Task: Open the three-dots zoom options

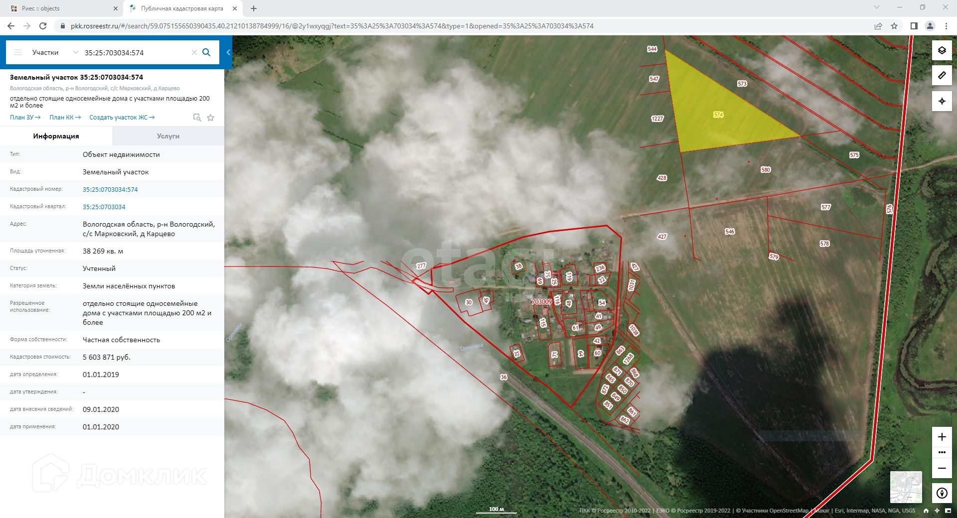Action: [x=942, y=452]
